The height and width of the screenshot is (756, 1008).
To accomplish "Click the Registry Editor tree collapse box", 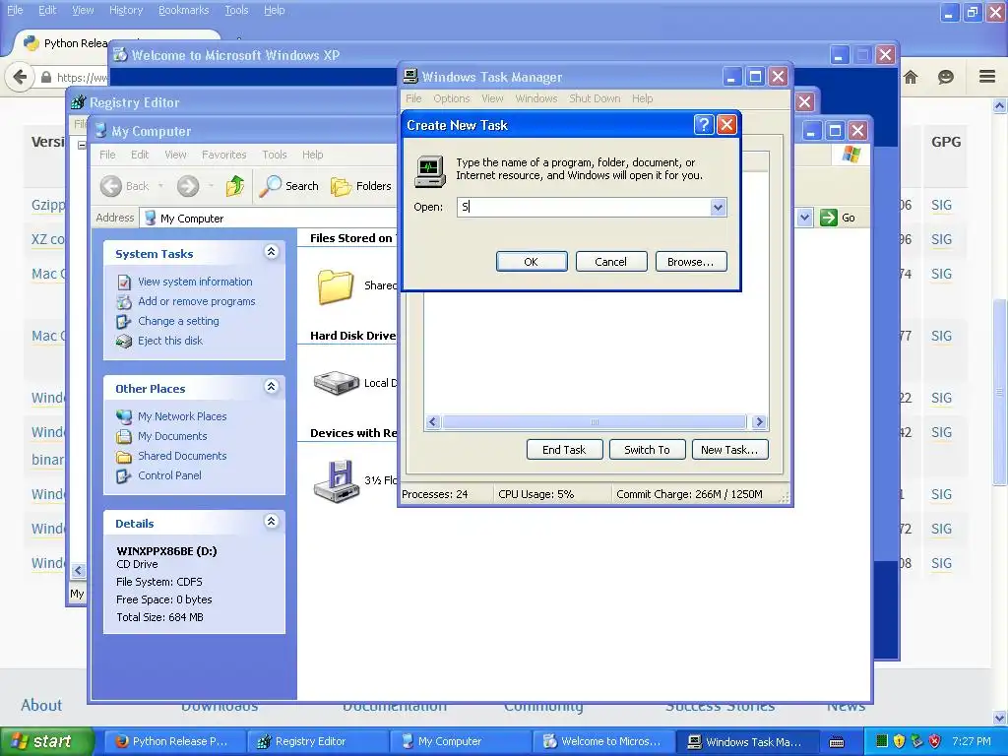I will pyautogui.click(x=82, y=146).
